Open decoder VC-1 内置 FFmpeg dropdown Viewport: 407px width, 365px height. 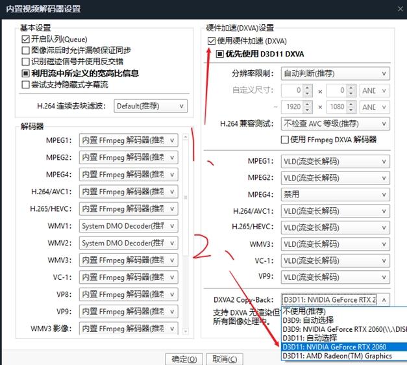pyautogui.click(x=129, y=277)
